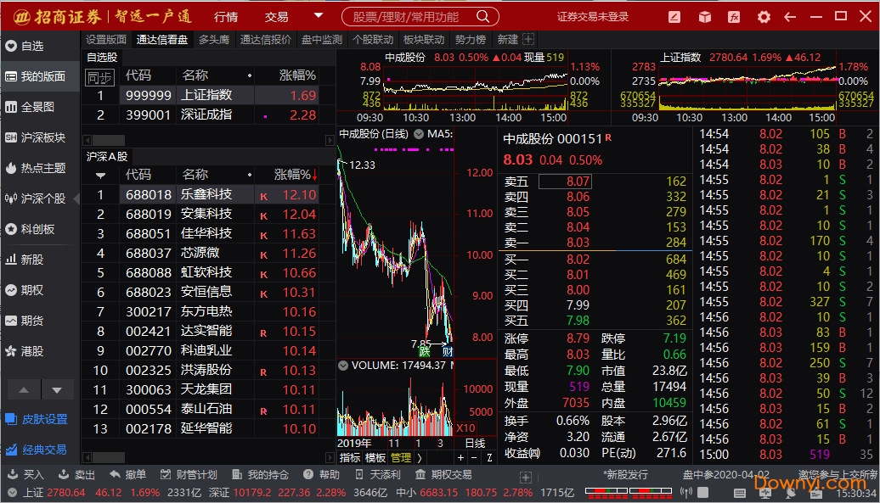The width and height of the screenshot is (880, 503).
Task: Open 撤单 cancel-order from the bottom bar
Action: (127, 475)
